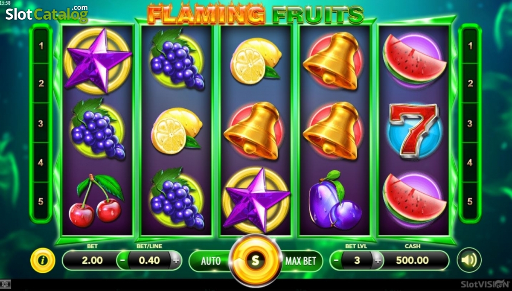Open the yellow info paytable button

[43, 260]
